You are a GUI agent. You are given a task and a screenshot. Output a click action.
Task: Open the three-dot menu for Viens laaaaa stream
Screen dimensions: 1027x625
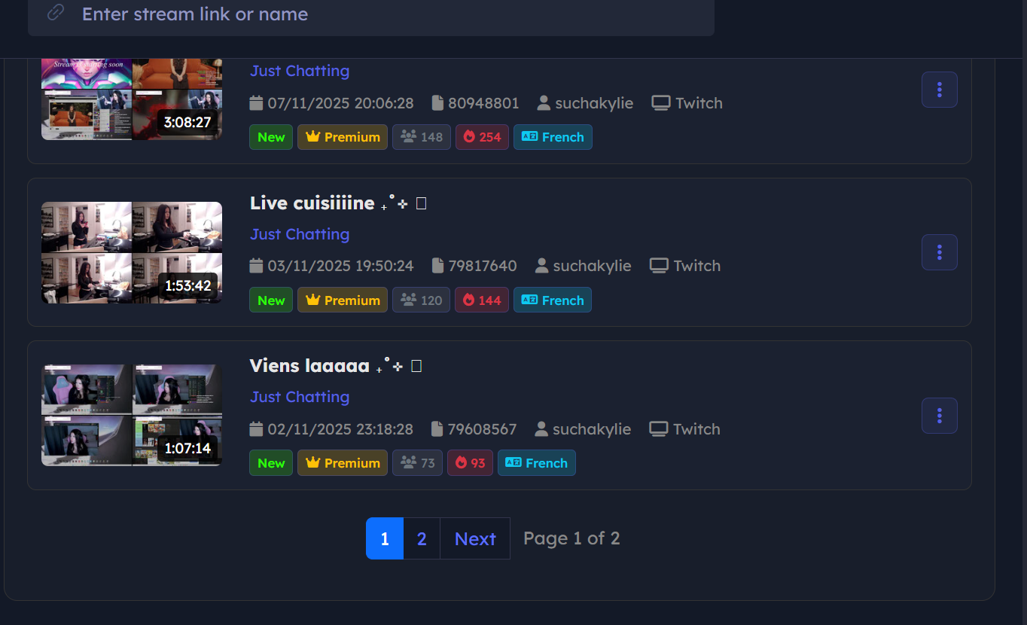939,416
